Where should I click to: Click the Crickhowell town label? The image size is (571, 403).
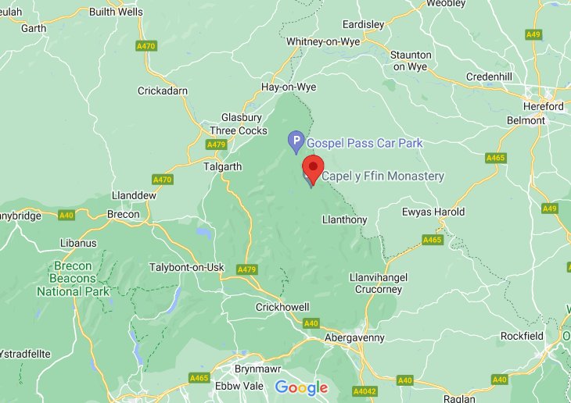tap(282, 308)
